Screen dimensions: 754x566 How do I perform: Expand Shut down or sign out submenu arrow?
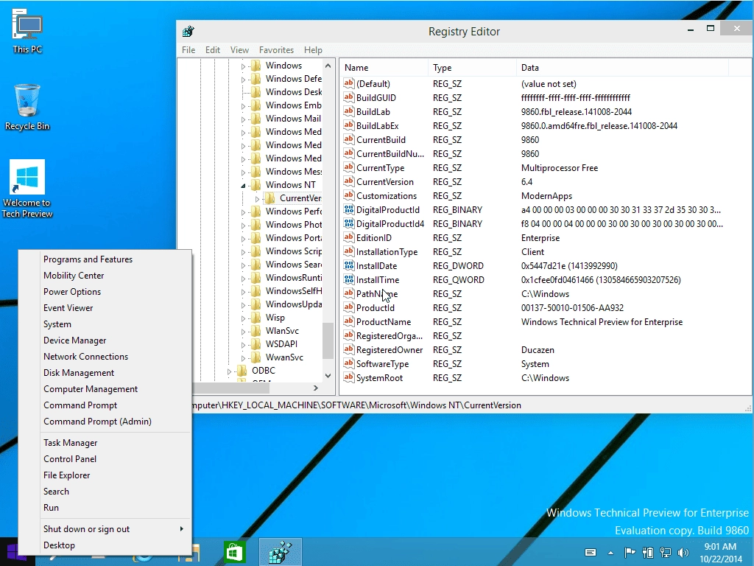tap(181, 529)
